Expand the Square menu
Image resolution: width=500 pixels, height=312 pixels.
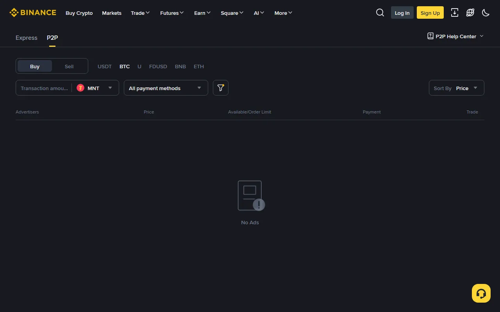point(232,13)
